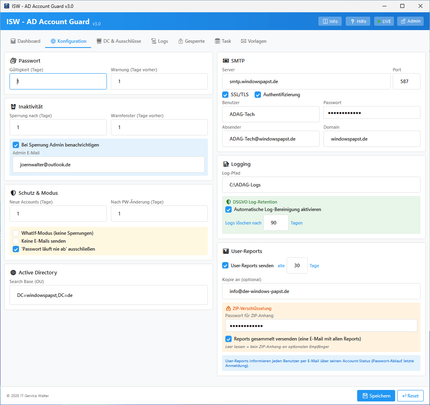Open the Logs tab

point(160,41)
